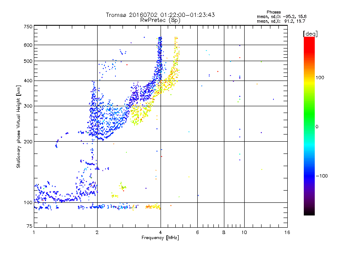Click the y-axis tick label "400"
Viewport: 338px width, 253px height.
[x=28, y=81]
